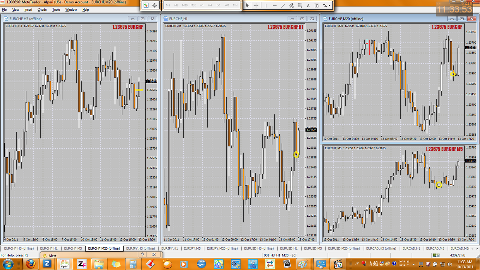Open EURCAD,H3 (offline) chart tab
Image resolution: width=480 pixels, height=270 pixels.
381,248
